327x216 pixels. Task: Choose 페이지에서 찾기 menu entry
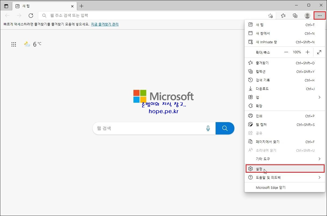tap(285, 142)
